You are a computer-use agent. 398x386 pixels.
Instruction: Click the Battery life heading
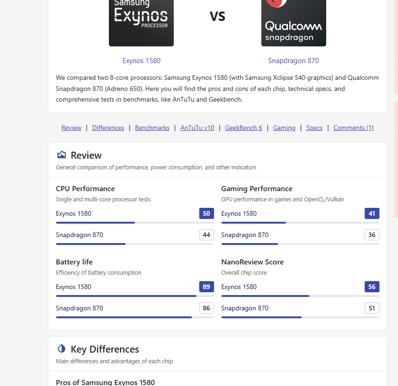[x=74, y=262]
